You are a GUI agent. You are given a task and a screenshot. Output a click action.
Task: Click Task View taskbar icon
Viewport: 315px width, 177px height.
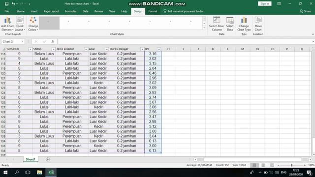[x=28, y=173]
